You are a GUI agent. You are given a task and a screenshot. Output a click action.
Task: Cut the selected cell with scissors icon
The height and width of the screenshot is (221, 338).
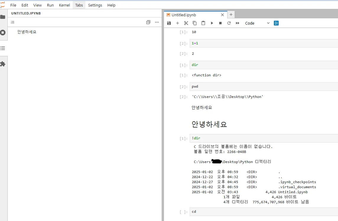pos(186,23)
